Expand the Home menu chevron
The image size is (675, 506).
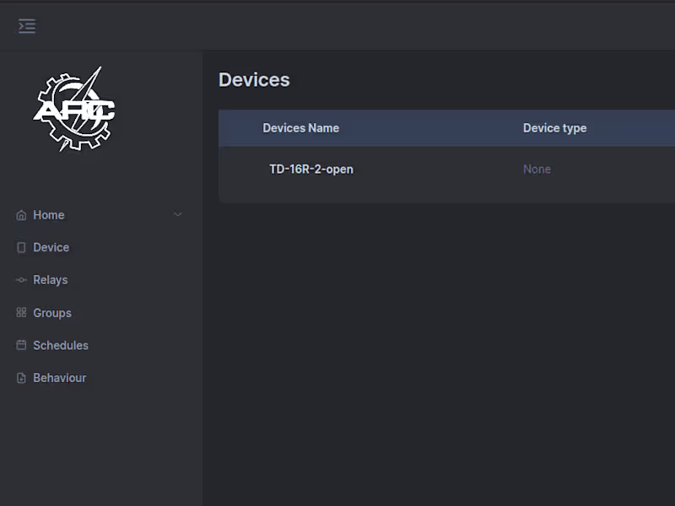(x=177, y=215)
